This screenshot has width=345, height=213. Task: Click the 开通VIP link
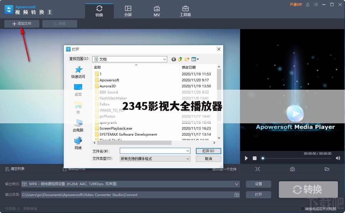[296, 5]
